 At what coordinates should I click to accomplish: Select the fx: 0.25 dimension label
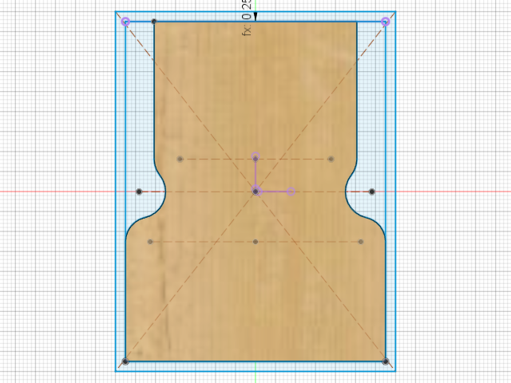click(x=247, y=17)
